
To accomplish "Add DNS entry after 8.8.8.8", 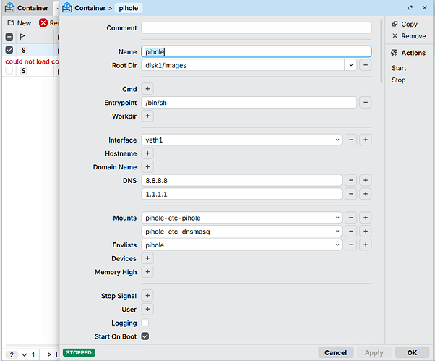I will [366, 181].
